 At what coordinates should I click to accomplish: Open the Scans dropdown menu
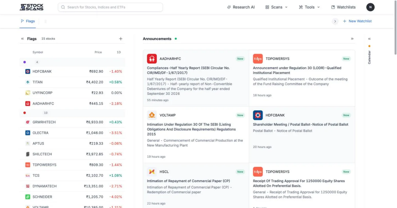pyautogui.click(x=276, y=7)
